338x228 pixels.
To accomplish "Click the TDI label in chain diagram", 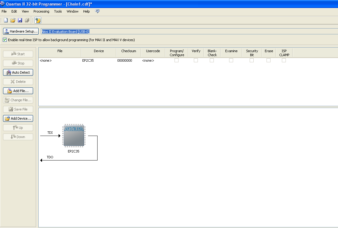I will (50, 133).
